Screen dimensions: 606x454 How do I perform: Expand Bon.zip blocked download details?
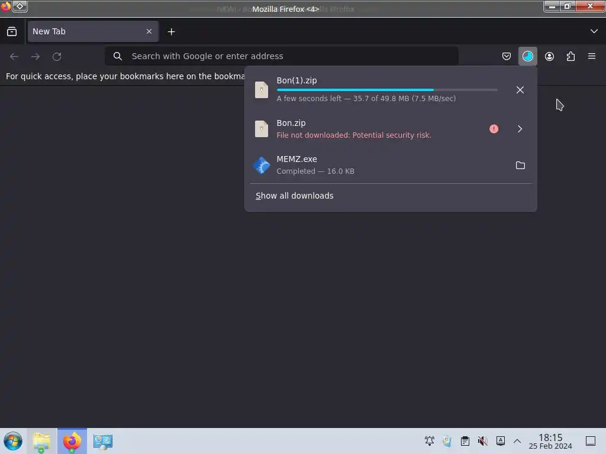click(520, 129)
